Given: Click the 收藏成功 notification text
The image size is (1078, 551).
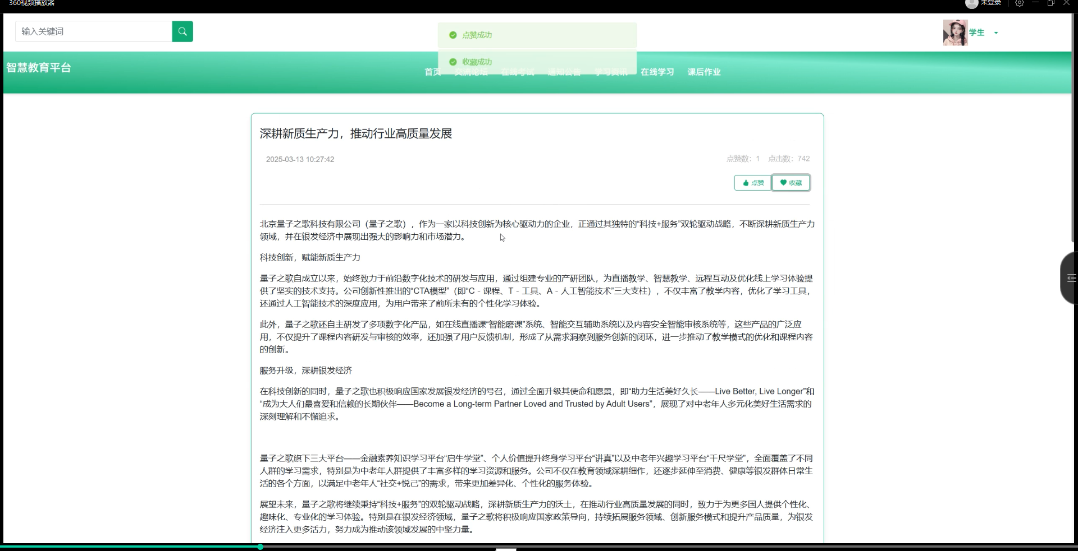Looking at the screenshot, I should [x=477, y=62].
